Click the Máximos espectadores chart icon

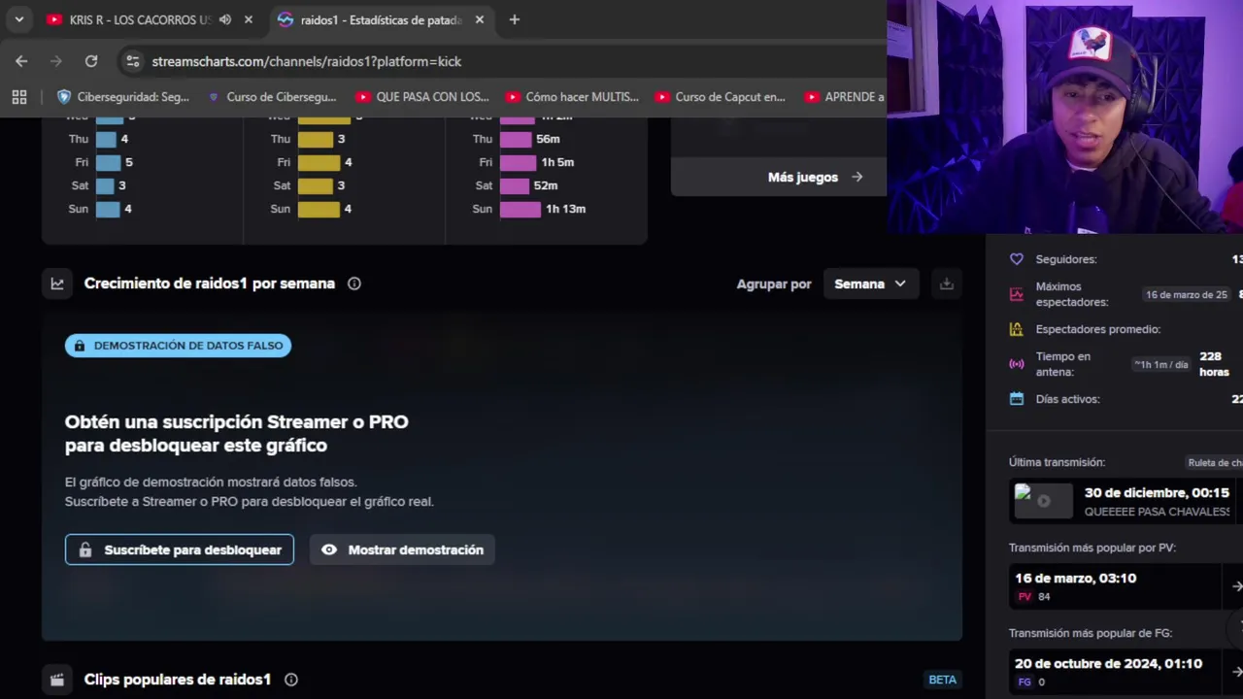(1017, 294)
